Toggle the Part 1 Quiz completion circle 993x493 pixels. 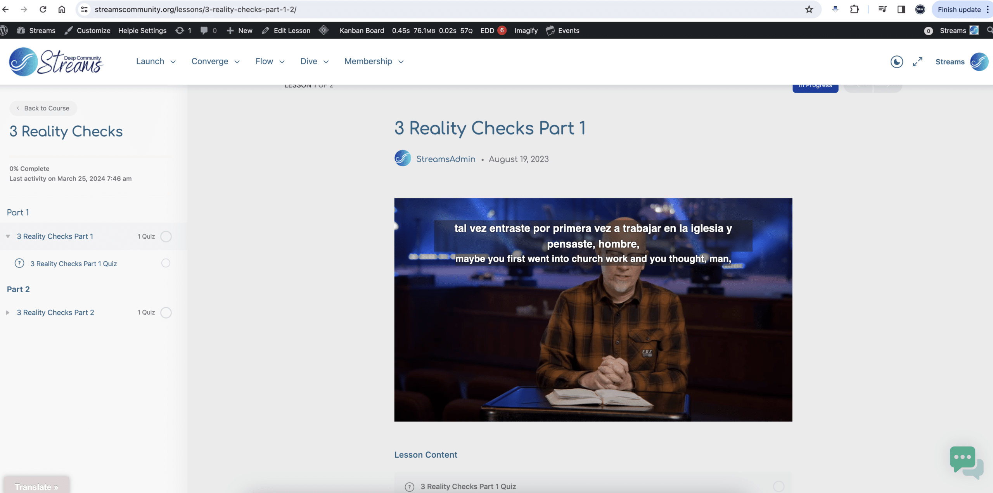coord(166,263)
